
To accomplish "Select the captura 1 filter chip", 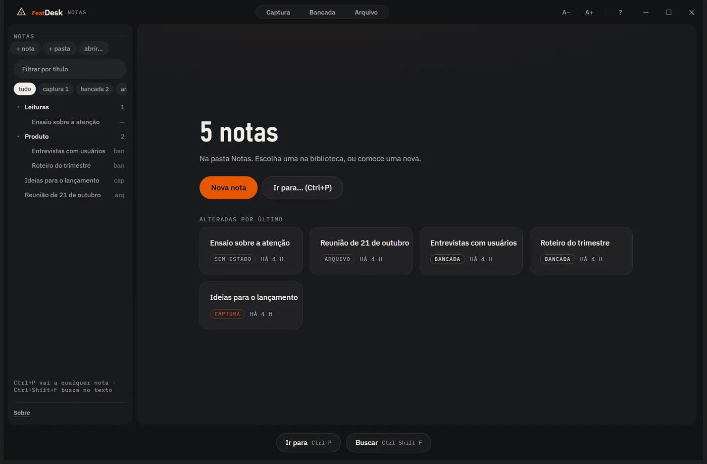I will tap(56, 89).
